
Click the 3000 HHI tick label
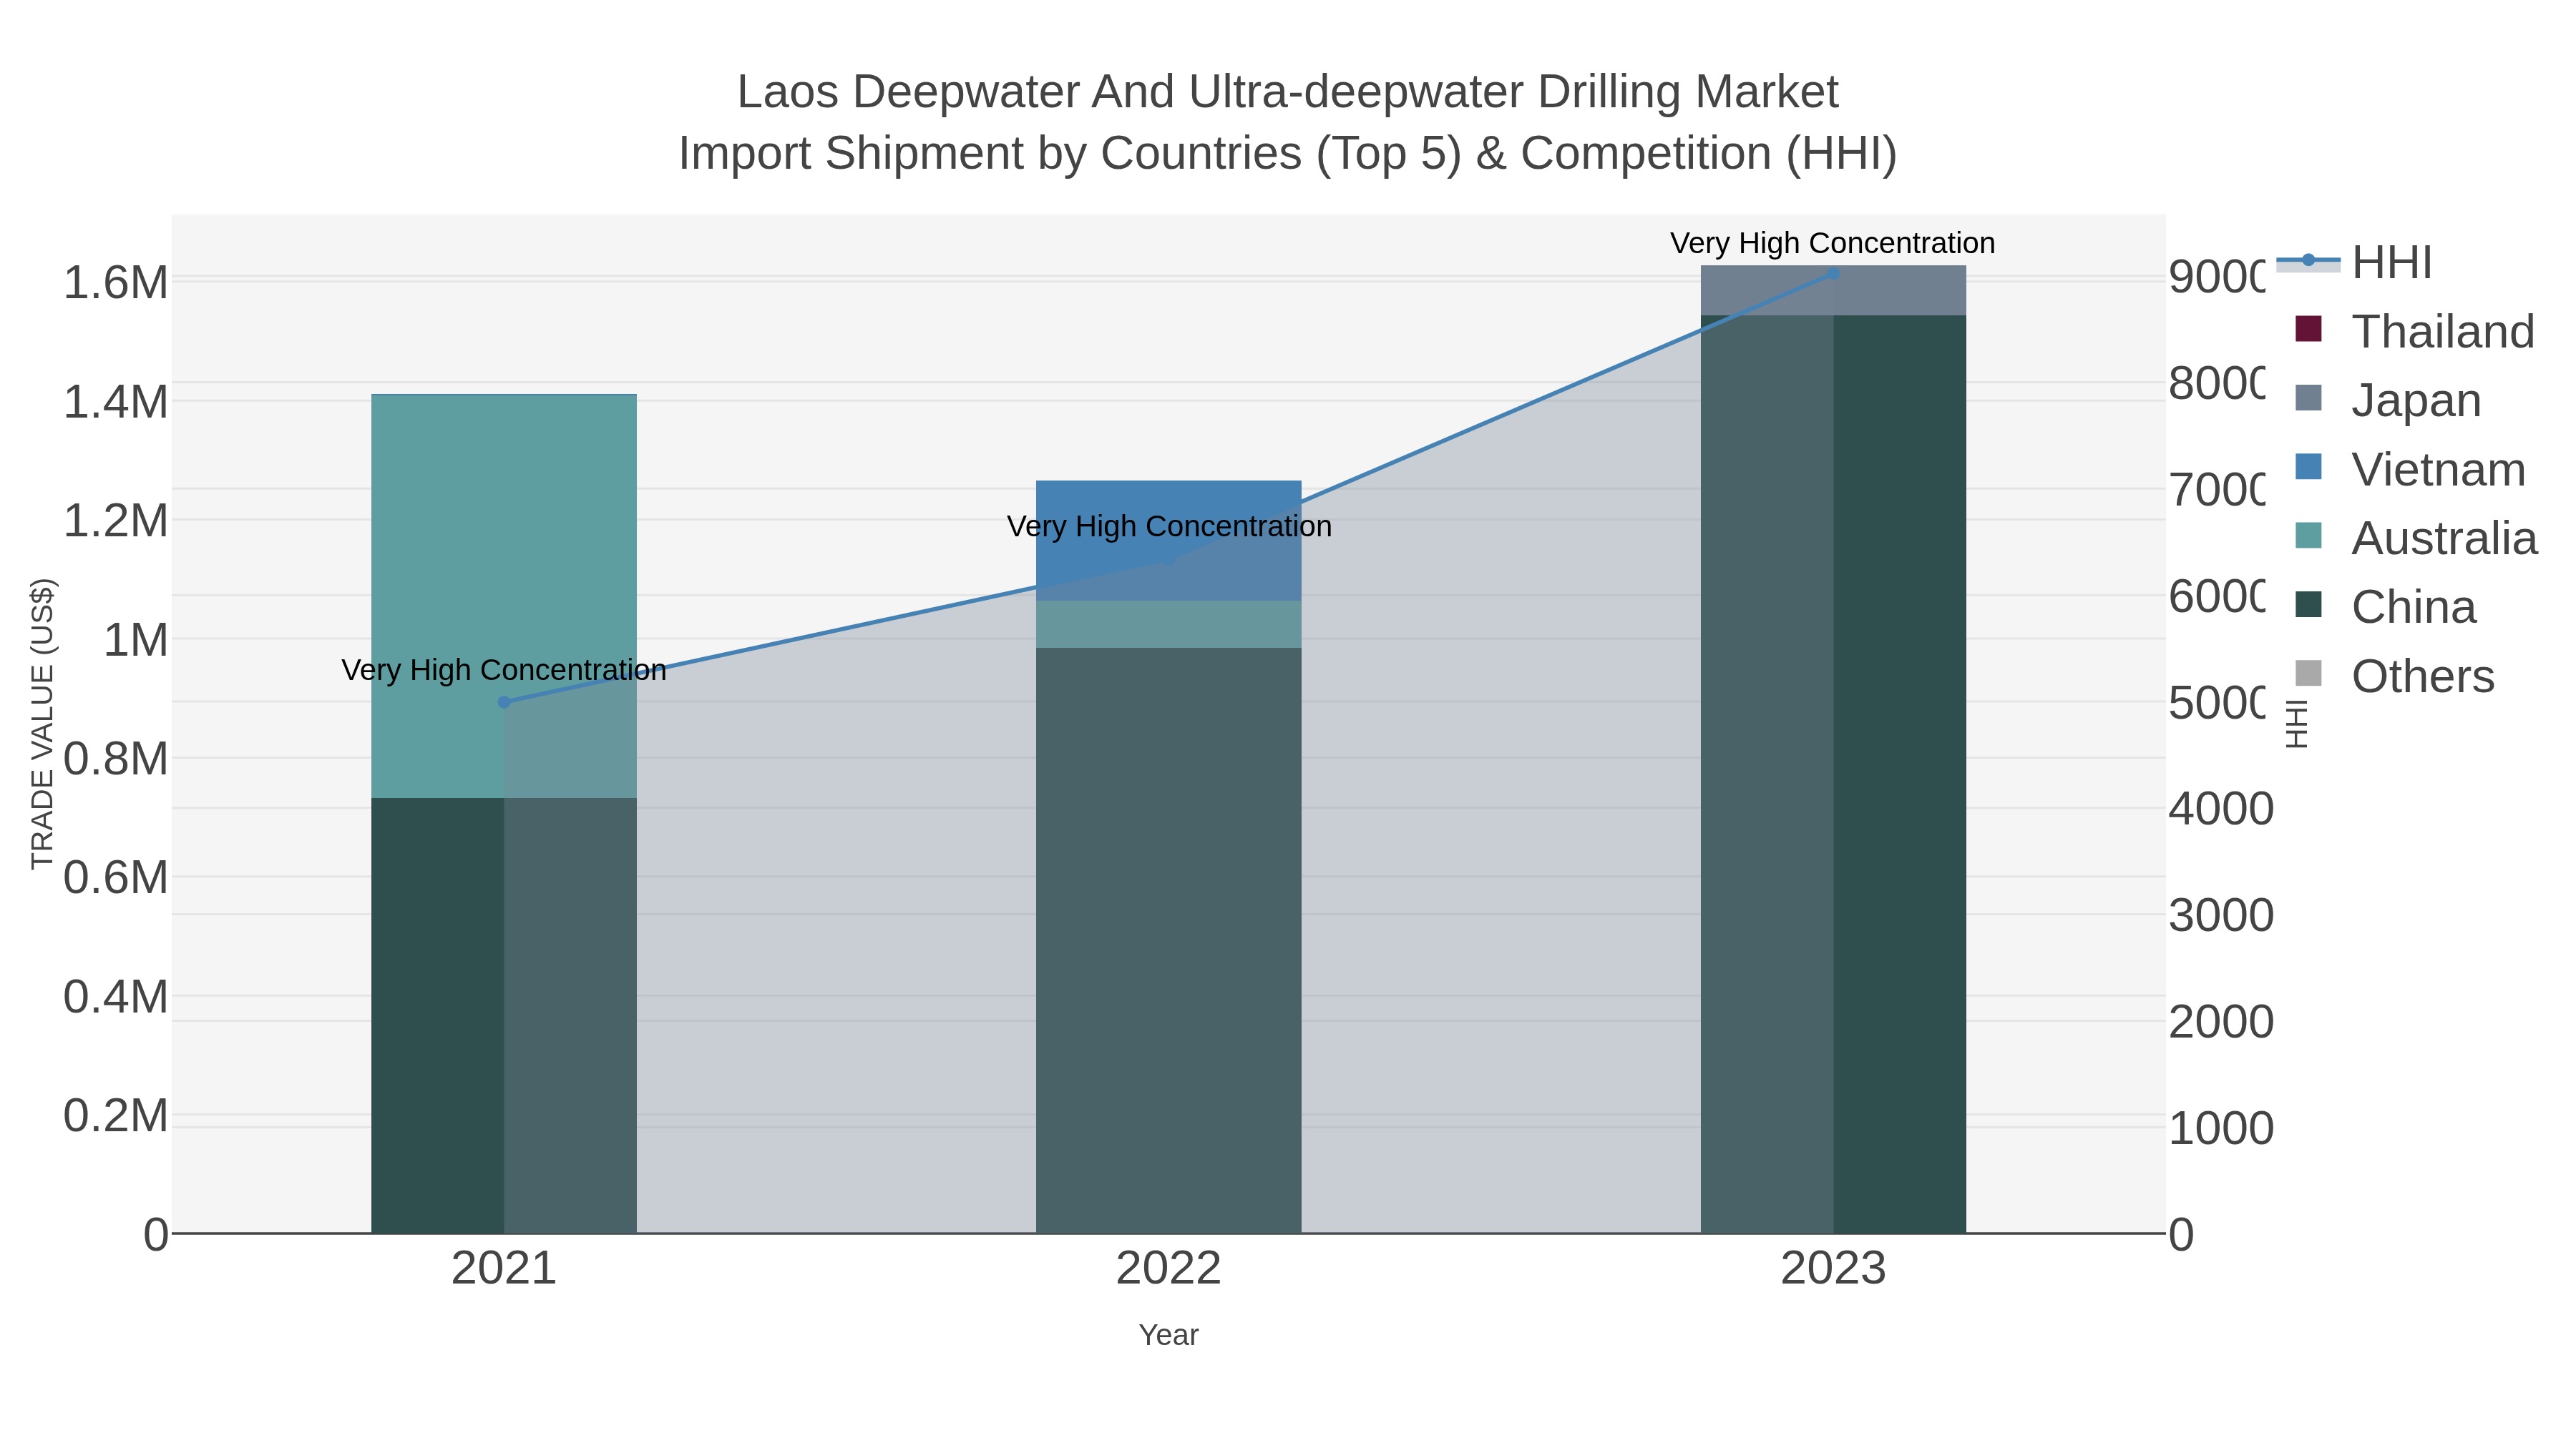[x=2221, y=915]
